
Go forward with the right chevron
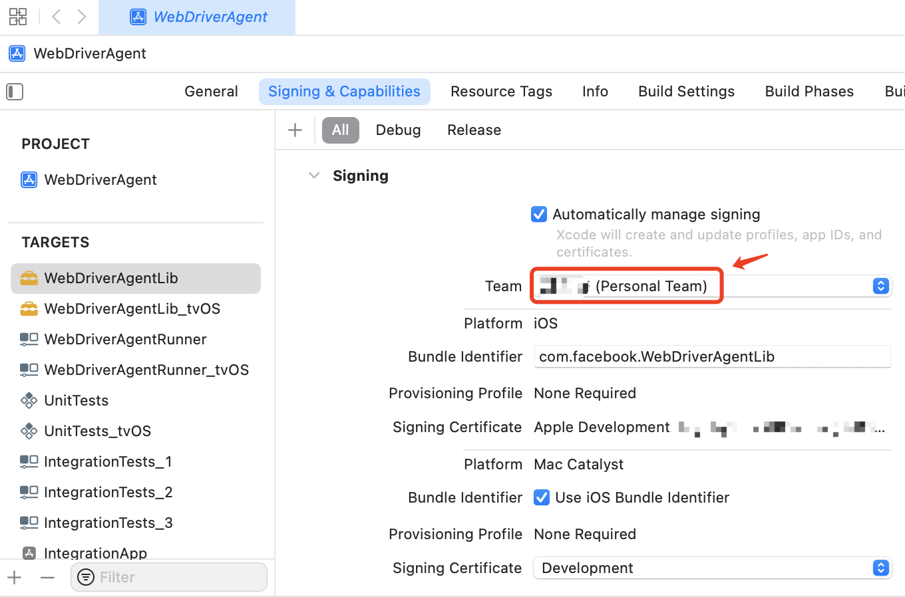(x=81, y=17)
